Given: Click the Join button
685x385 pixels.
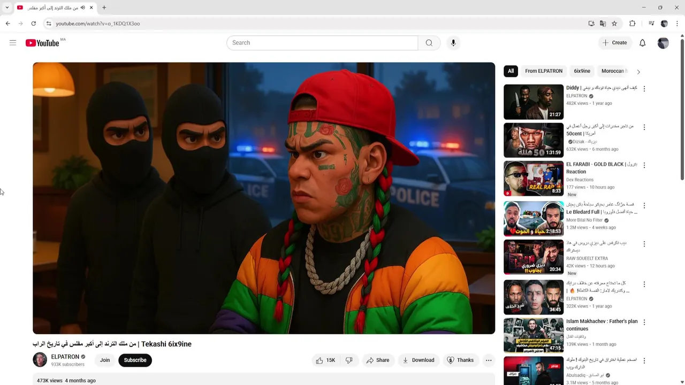Looking at the screenshot, I should pyautogui.click(x=105, y=360).
